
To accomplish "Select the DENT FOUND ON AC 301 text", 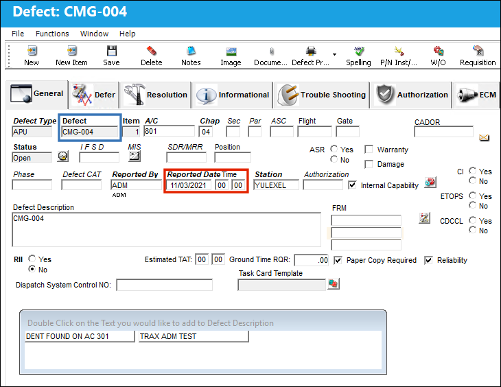I will point(80,336).
